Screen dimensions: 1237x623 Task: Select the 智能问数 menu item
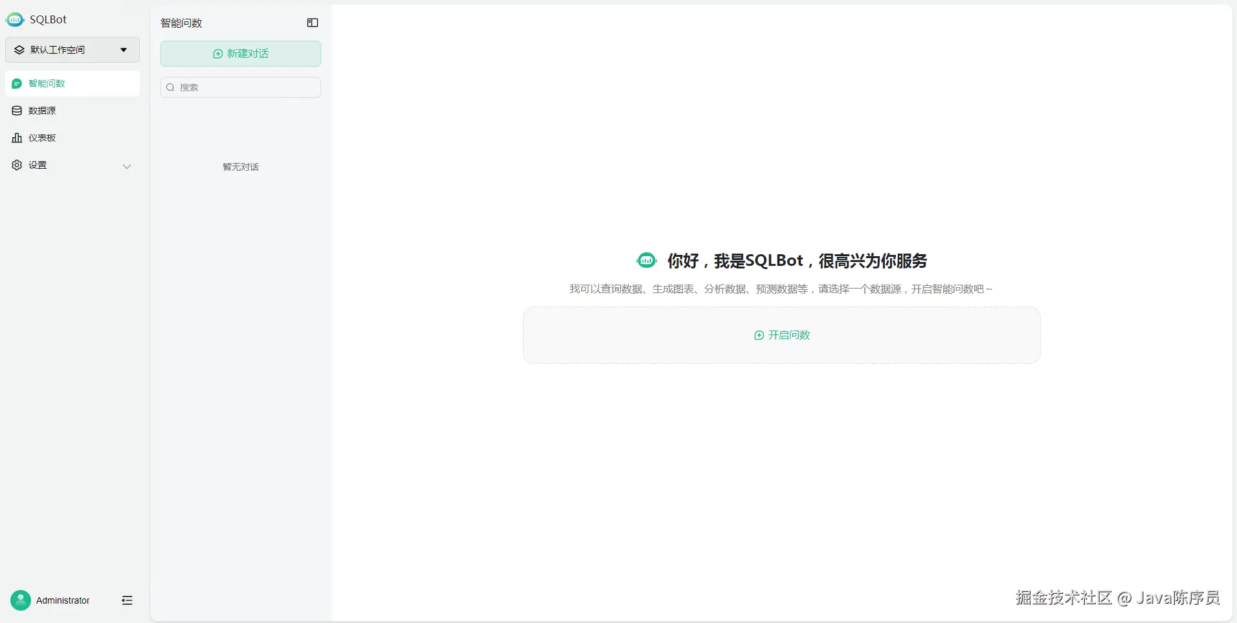(x=72, y=83)
